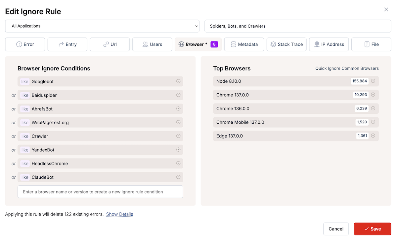Delete the Baiduspider condition
The width and height of the screenshot is (397, 241).
point(178,95)
